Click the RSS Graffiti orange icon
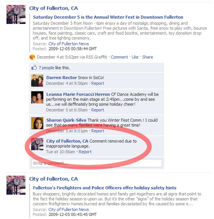The width and height of the screenshot is (214, 219). point(32,57)
